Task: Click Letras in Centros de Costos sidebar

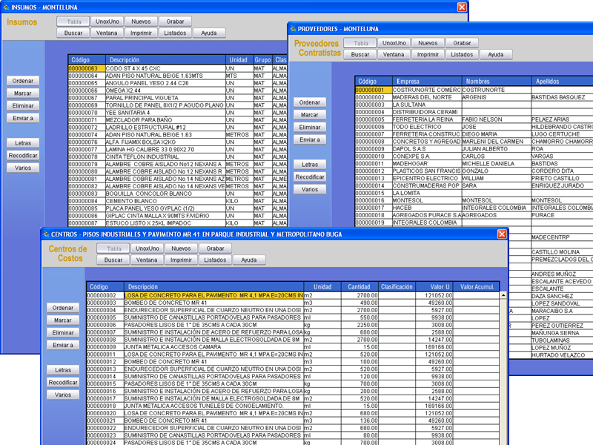Action: tap(63, 370)
